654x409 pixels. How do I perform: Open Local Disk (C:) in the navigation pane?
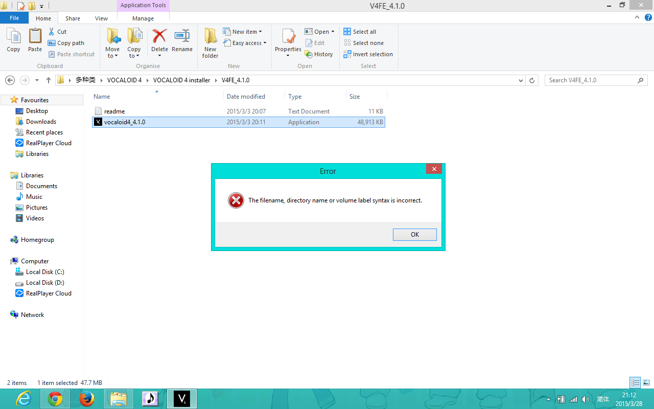(x=45, y=272)
